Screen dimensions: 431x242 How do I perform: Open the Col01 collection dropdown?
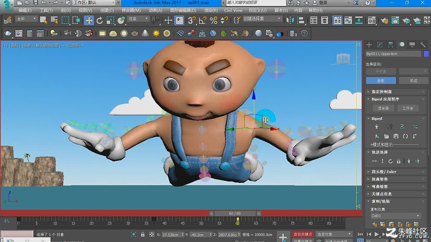click(x=396, y=216)
